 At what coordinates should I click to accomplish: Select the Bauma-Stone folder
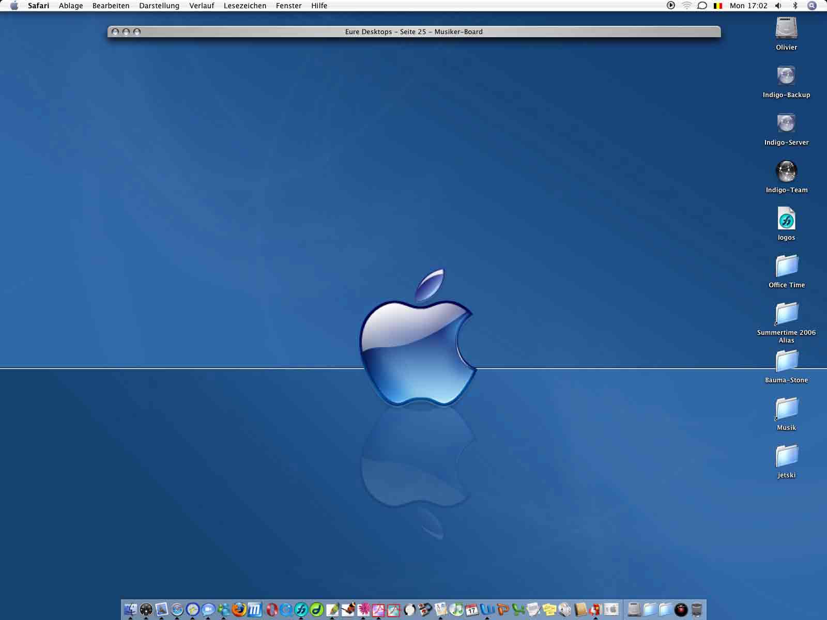[786, 361]
